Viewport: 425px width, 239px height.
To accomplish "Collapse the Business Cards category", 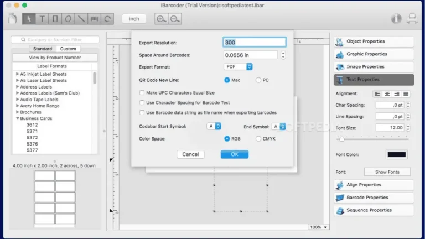I will click(17, 118).
